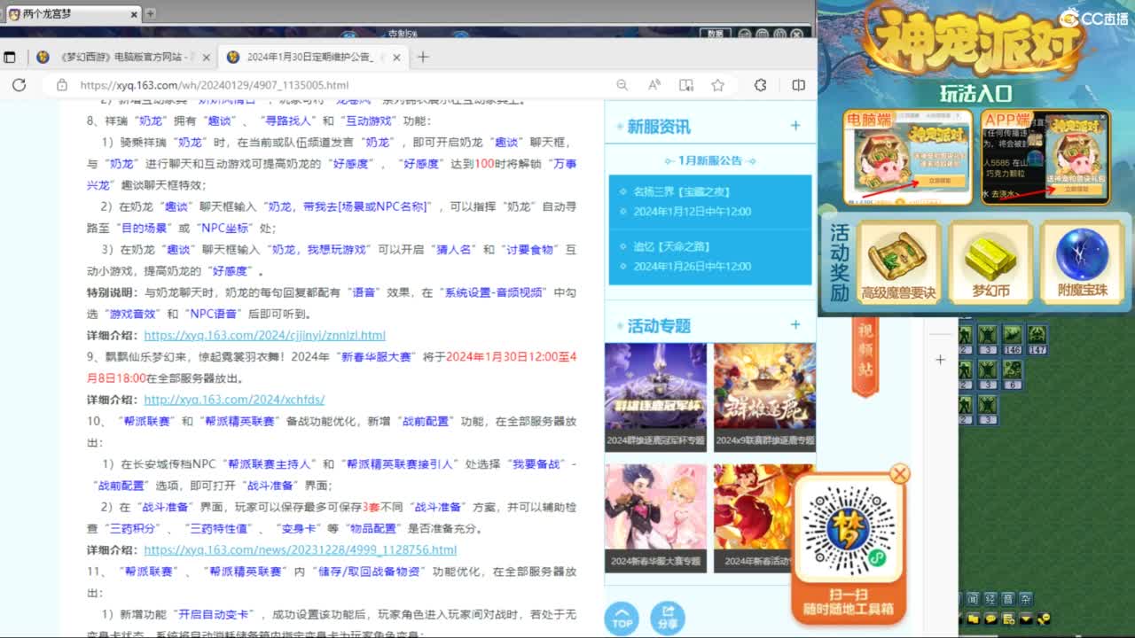
Task: Click the yellow key icon in game bar
Action: tap(1044, 619)
